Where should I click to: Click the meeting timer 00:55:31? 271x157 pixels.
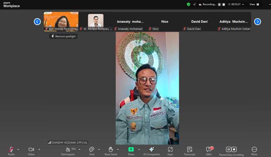pos(236,5)
